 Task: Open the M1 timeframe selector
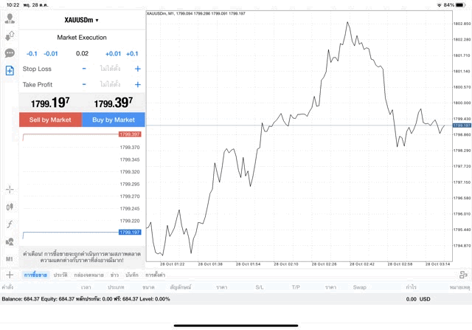(10, 259)
